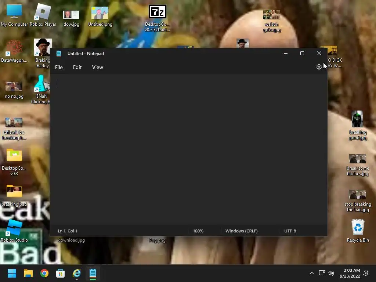Open Internet Explorer from taskbar

click(76, 273)
